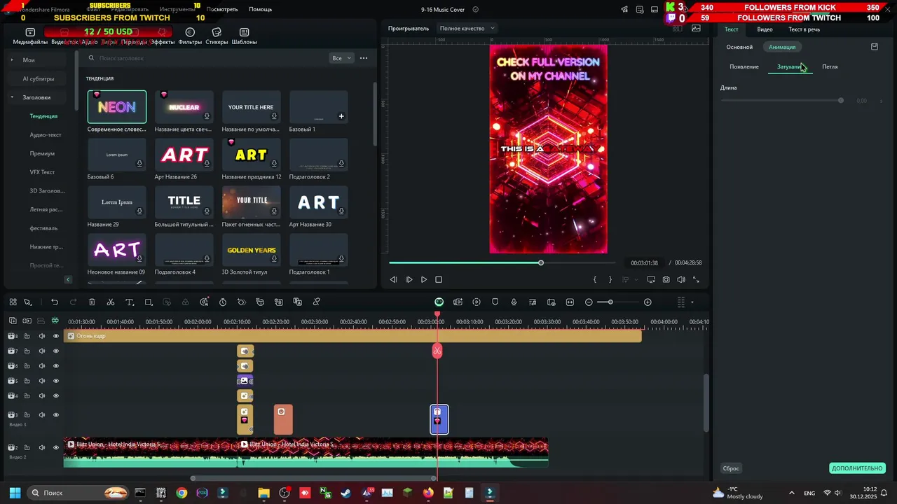The image size is (897, 504).
Task: Click the preview playback progress bar
Action: [x=502, y=262]
